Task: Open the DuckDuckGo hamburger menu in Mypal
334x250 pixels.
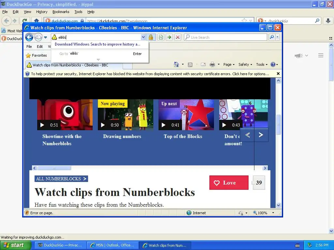Action: (321, 55)
